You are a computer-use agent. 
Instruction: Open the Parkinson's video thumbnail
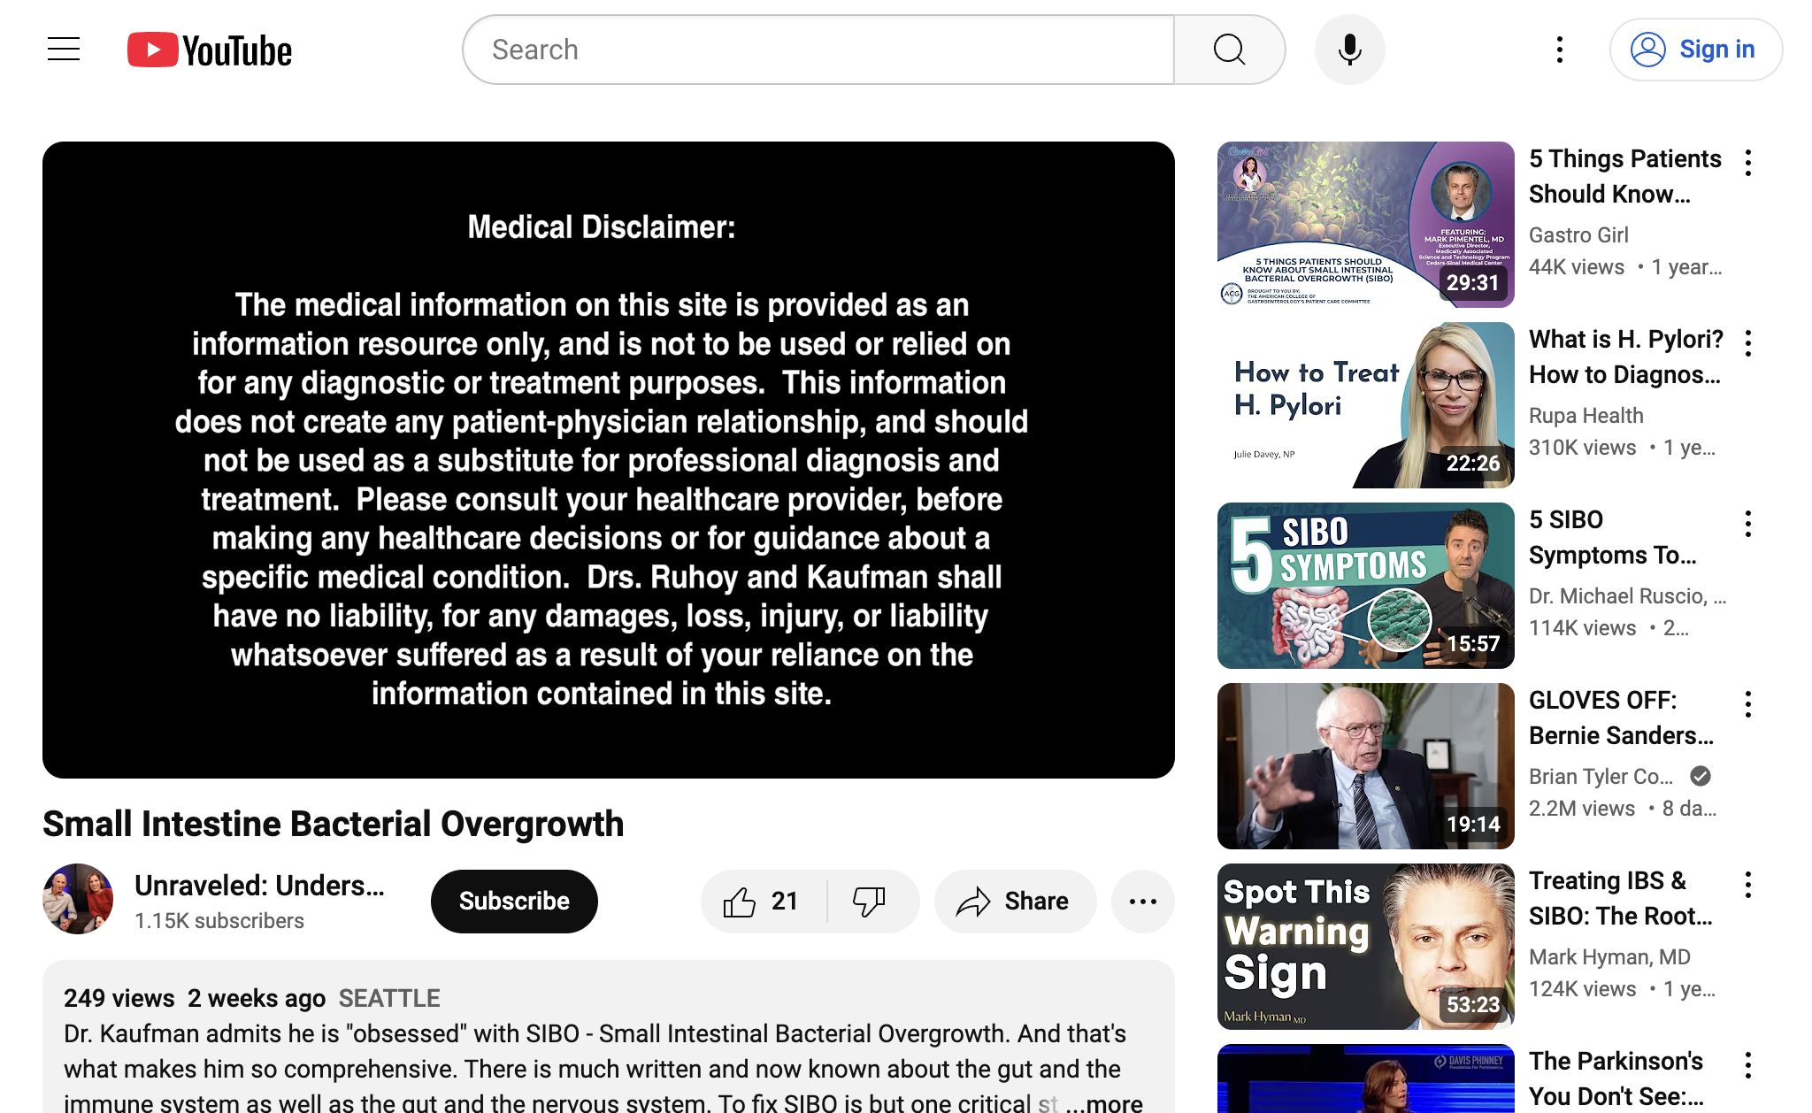coord(1365,1078)
